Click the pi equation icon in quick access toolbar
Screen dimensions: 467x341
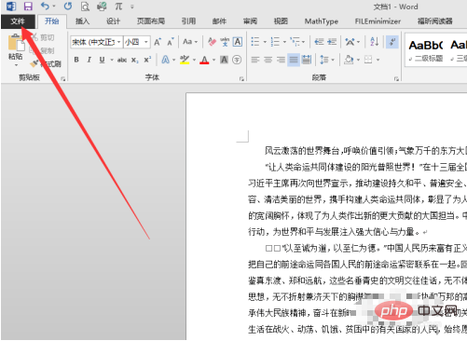click(118, 6)
